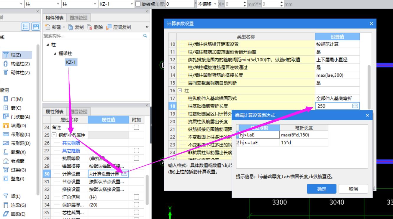Click the max(6*d,150) bend length cell
Screen dimensions: 393x219
click(304, 135)
